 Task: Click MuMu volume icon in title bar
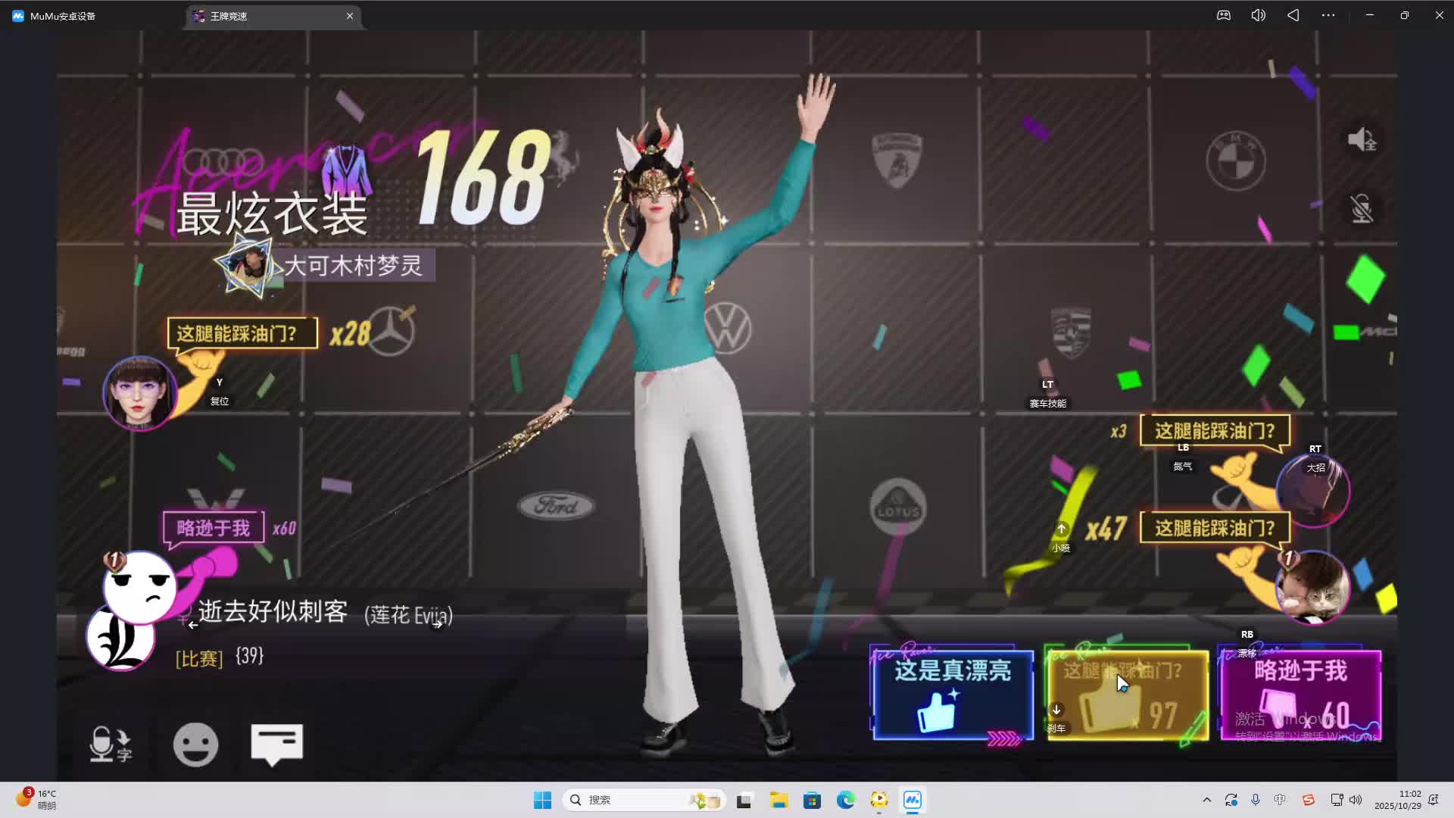1258,15
